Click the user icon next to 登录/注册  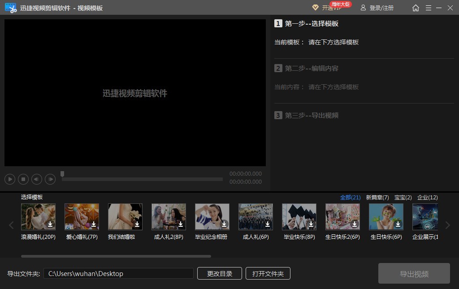(x=363, y=8)
